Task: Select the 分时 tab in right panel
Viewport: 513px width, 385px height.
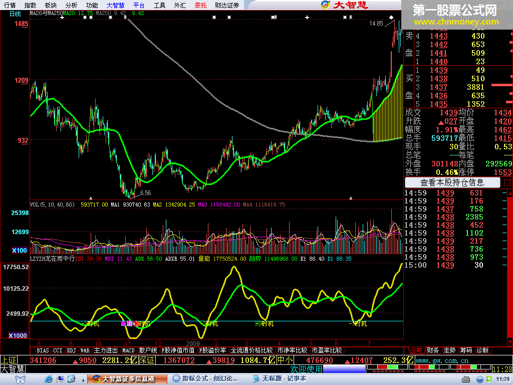Action: tap(416, 350)
